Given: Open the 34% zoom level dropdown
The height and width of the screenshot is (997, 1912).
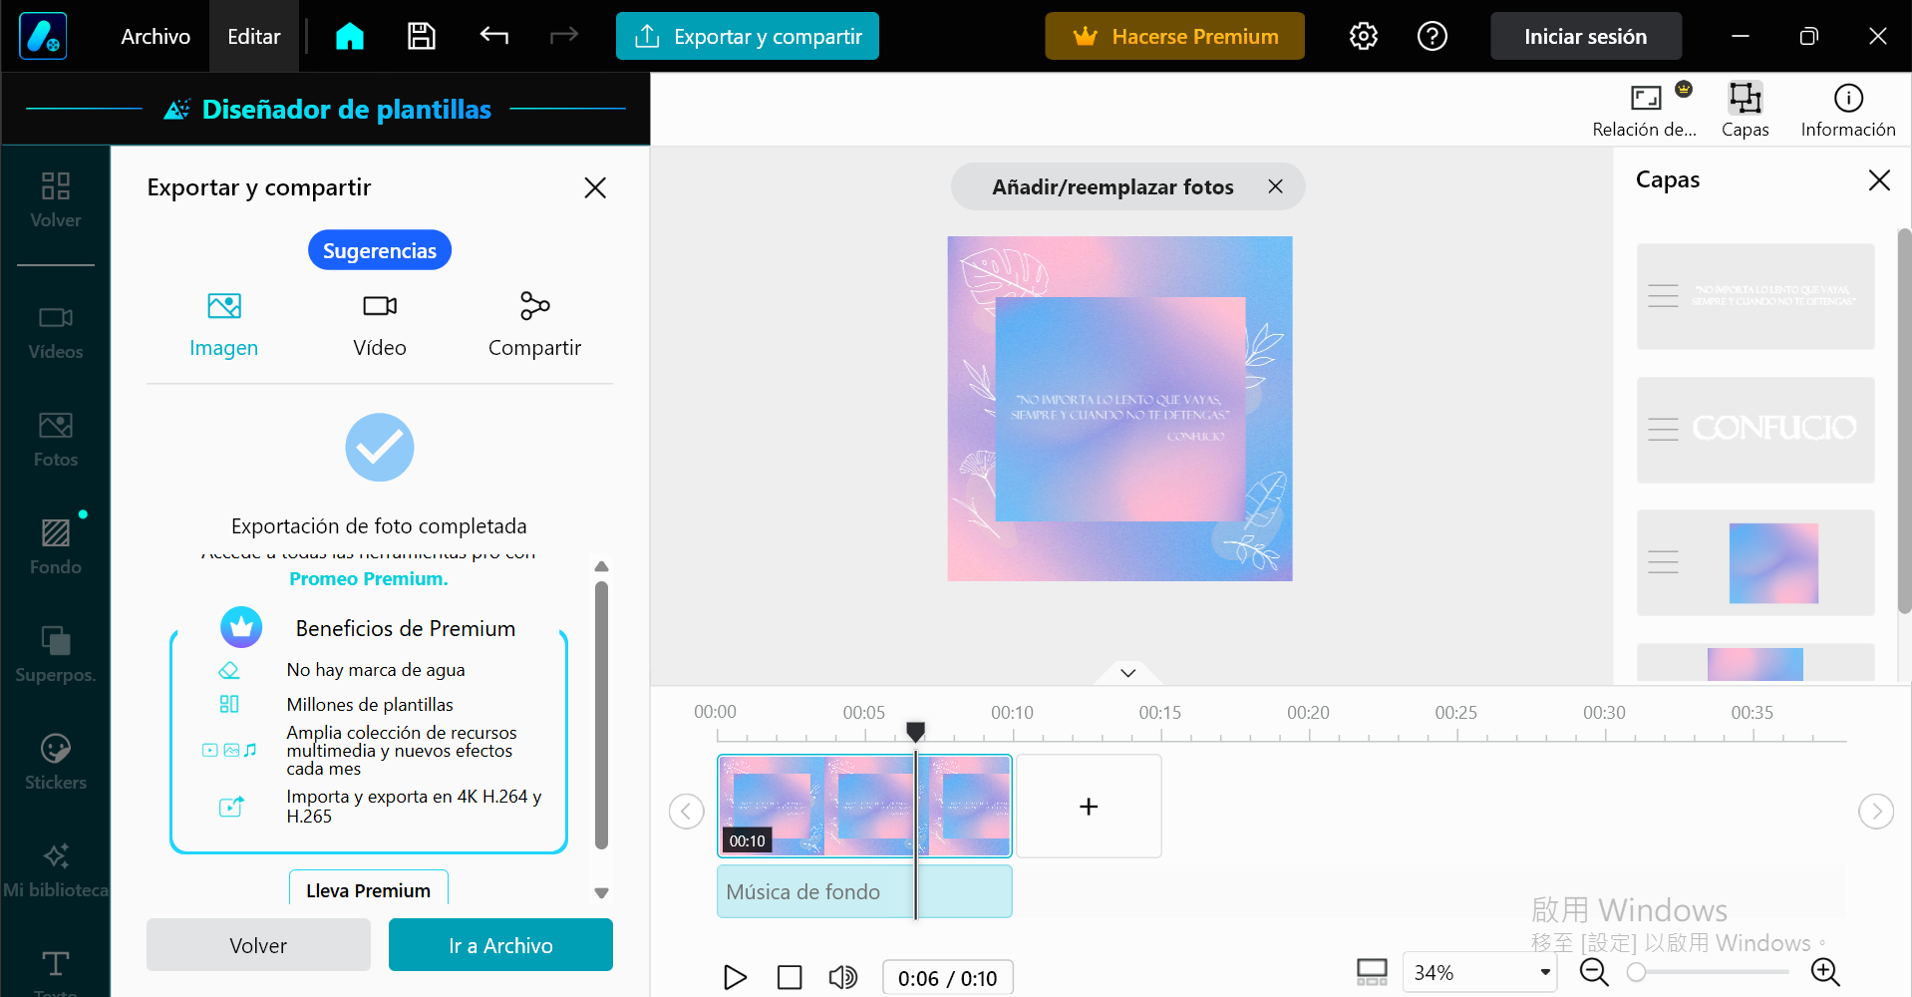Looking at the screenshot, I should [1480, 972].
